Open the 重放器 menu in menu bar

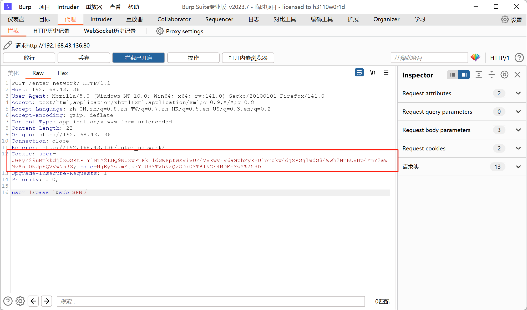pos(94,7)
